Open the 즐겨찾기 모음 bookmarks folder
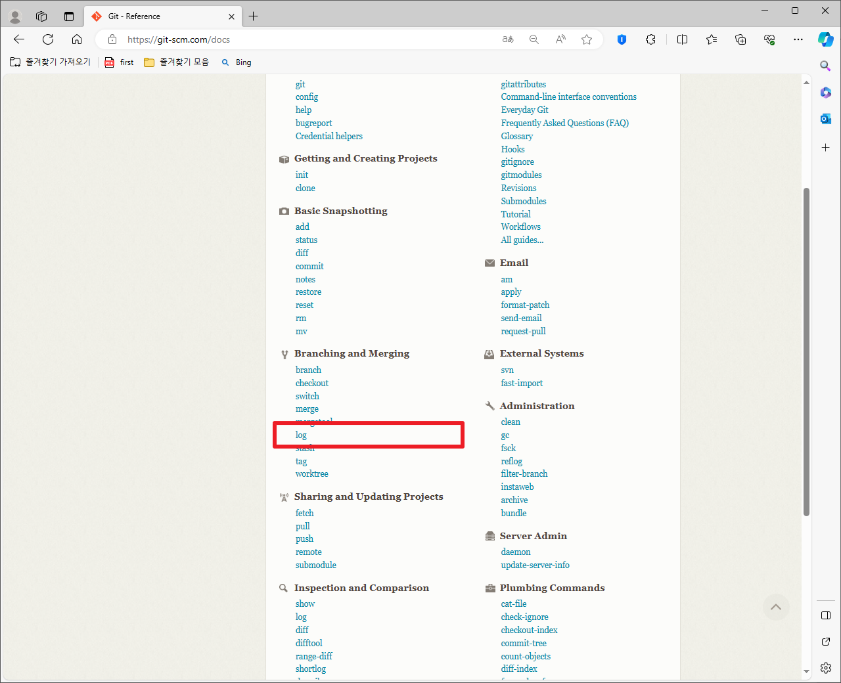The image size is (841, 683). pyautogui.click(x=177, y=62)
